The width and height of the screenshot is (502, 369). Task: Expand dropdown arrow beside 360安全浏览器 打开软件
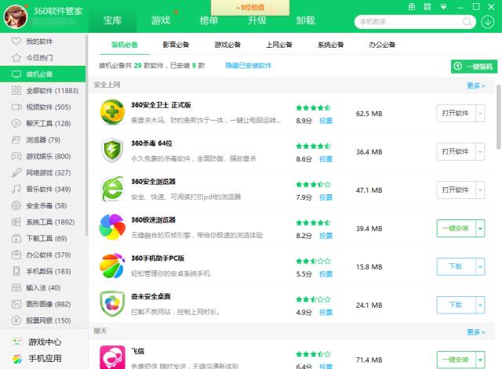(x=480, y=190)
